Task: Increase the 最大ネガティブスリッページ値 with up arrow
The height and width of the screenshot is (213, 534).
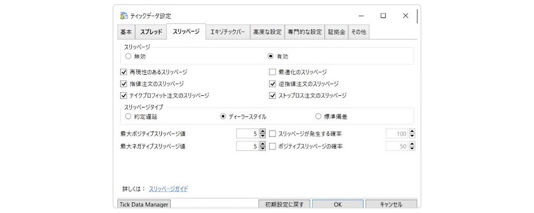Action: [263, 144]
